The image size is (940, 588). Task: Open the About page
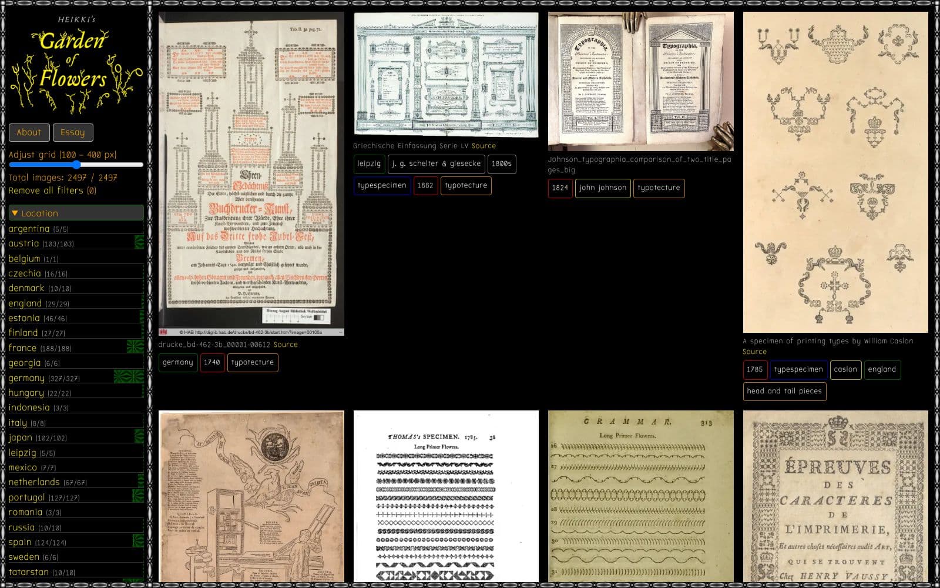click(x=29, y=132)
